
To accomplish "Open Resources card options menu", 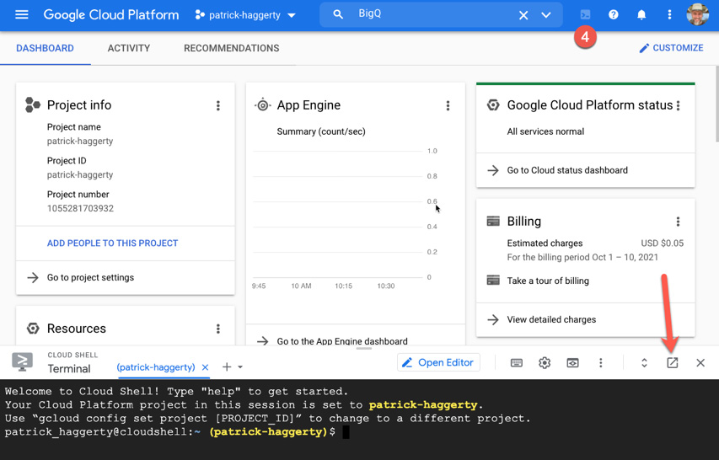I will click(x=218, y=329).
